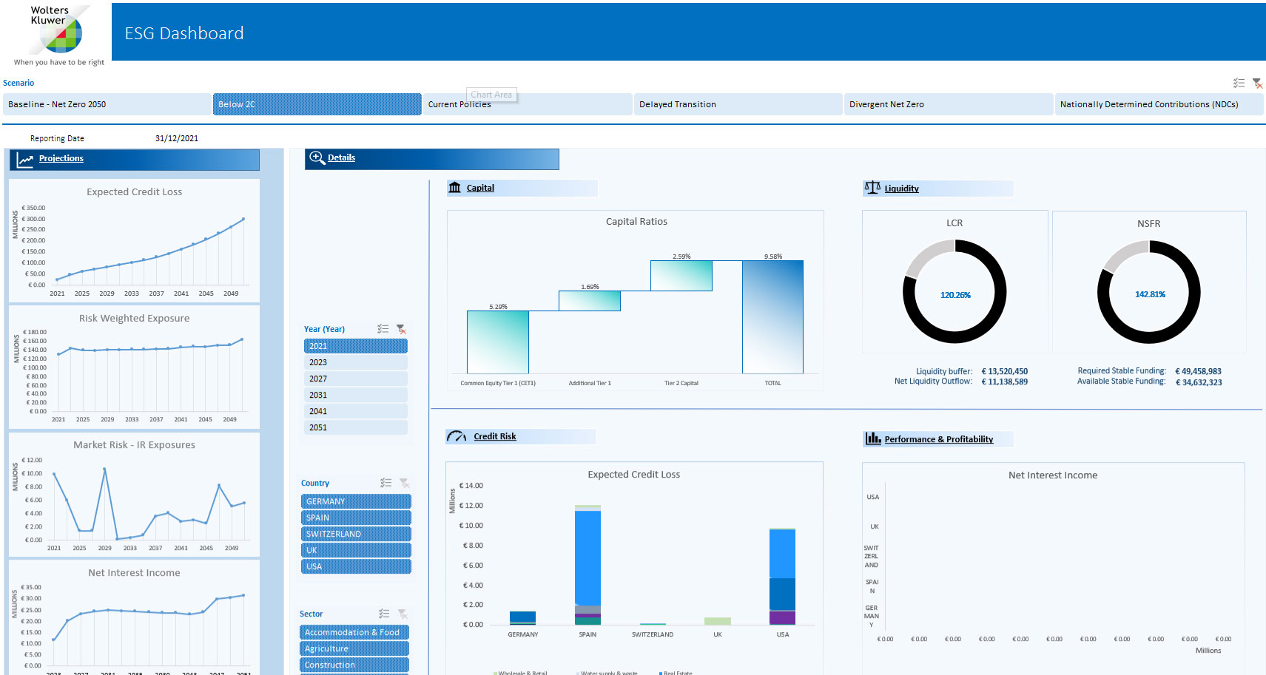Toggle Agriculture in the Sector slicer
The width and height of the screenshot is (1266, 675).
coord(355,648)
